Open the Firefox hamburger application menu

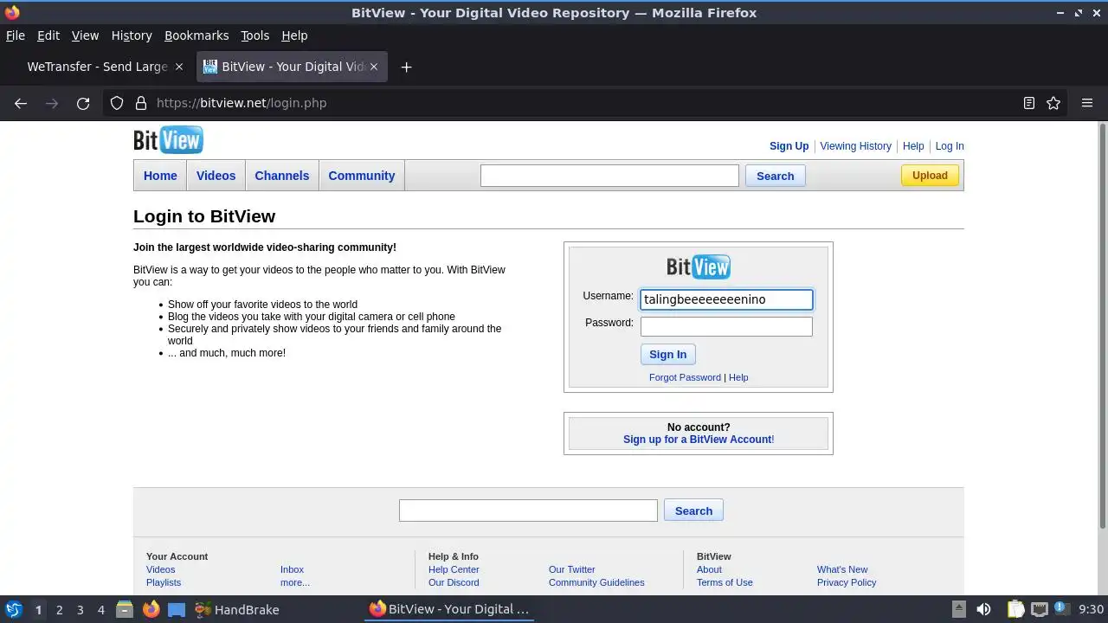1087,103
